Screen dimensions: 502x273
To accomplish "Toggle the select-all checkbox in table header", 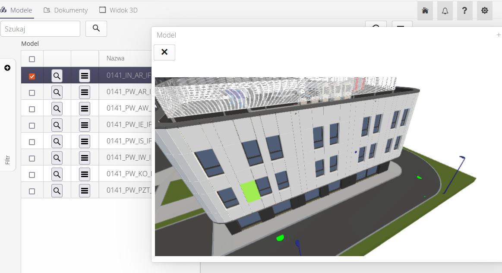I will (32, 59).
